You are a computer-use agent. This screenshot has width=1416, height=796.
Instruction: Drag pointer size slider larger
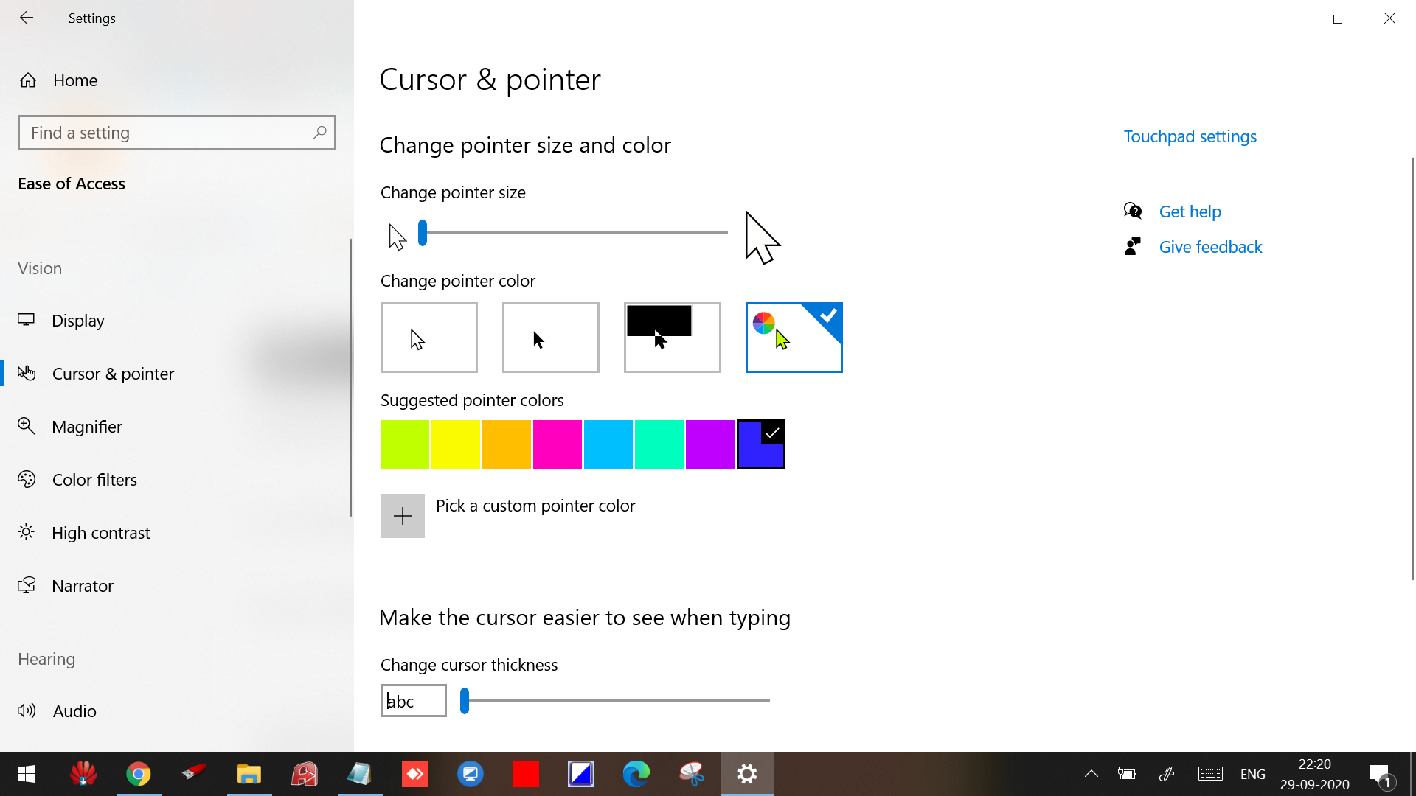pyautogui.click(x=423, y=232)
